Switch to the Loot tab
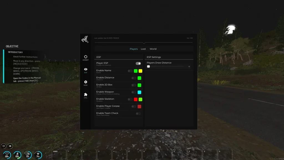The width and height of the screenshot is (284, 160). [143, 49]
